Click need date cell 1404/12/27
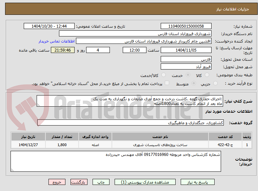Viewport: 258px width, 191px height. 28,145
